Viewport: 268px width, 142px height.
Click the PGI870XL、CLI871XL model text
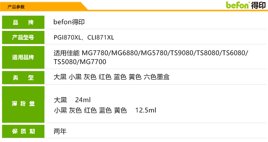tap(84, 37)
